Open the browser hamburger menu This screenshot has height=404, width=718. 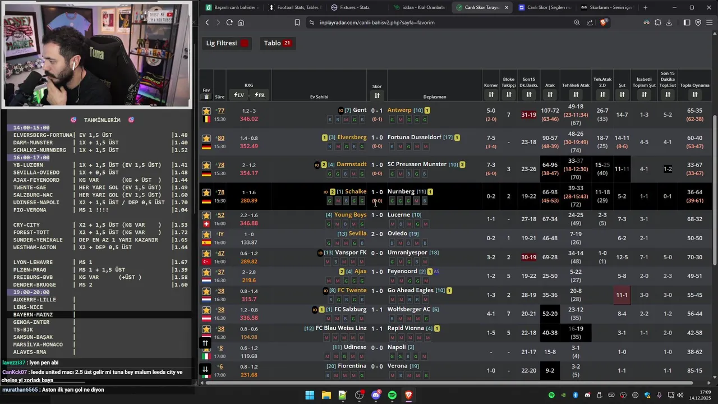click(709, 22)
